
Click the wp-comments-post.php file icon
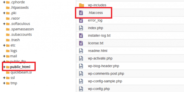pos(81,74)
